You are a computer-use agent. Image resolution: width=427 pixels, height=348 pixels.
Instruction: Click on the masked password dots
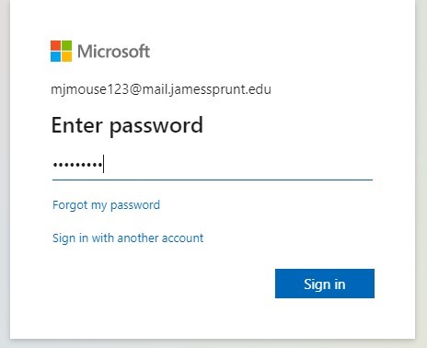coord(77,165)
